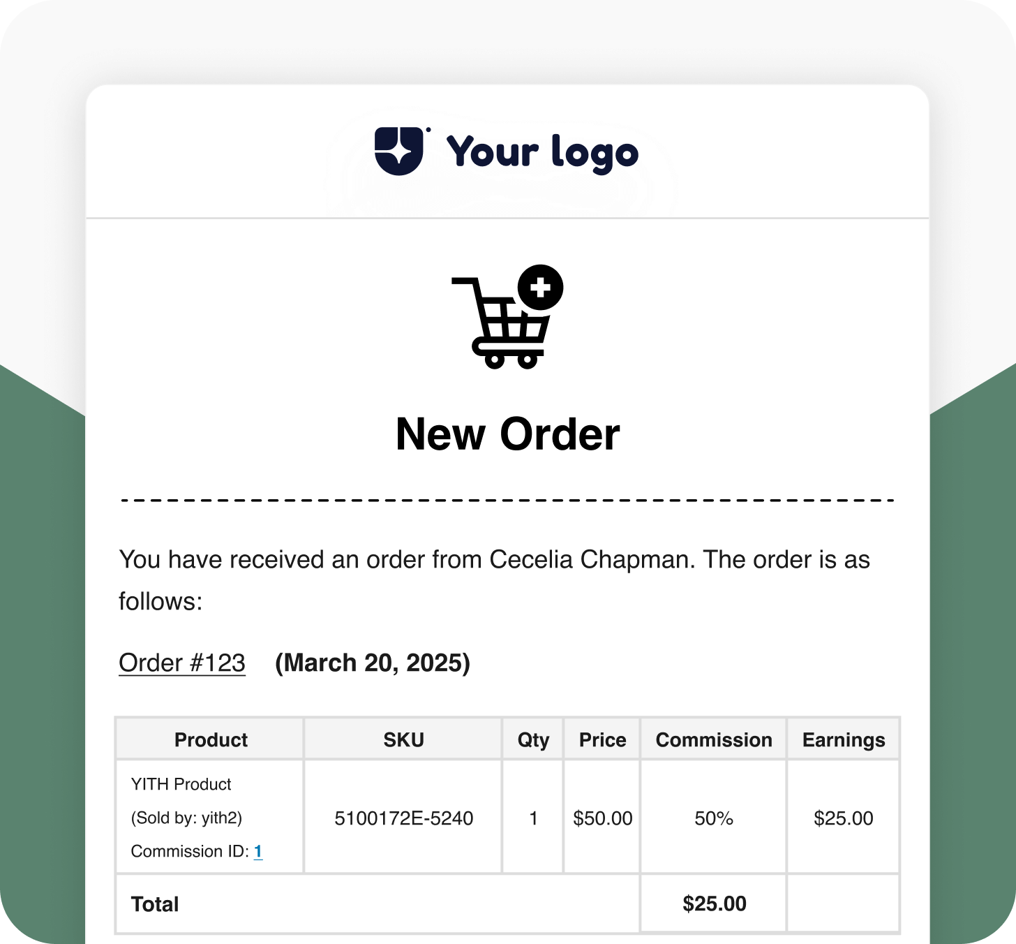Click the order date March 20, 2025
1016x944 pixels.
click(373, 663)
